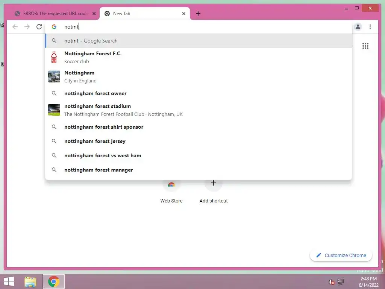Open a new tab with plus button
The width and height of the screenshot is (385, 289).
198,14
